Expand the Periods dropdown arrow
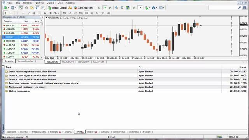249x140 pixels. 156,8
